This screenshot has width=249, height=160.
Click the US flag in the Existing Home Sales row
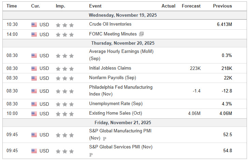[x=34, y=114]
